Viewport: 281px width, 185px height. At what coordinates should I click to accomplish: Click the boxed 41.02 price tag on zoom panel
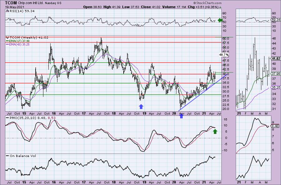[276, 59]
